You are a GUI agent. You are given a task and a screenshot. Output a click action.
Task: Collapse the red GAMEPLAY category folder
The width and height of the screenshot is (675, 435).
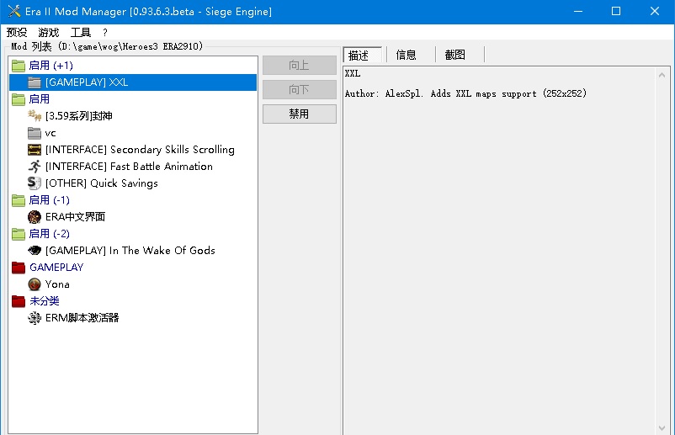[x=18, y=268]
